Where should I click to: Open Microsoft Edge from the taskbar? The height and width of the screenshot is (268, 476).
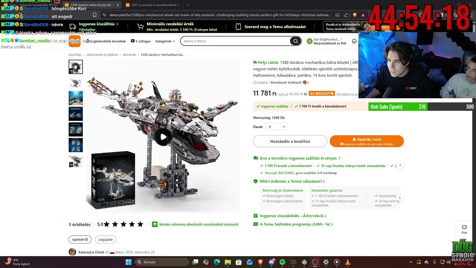pyautogui.click(x=217, y=262)
